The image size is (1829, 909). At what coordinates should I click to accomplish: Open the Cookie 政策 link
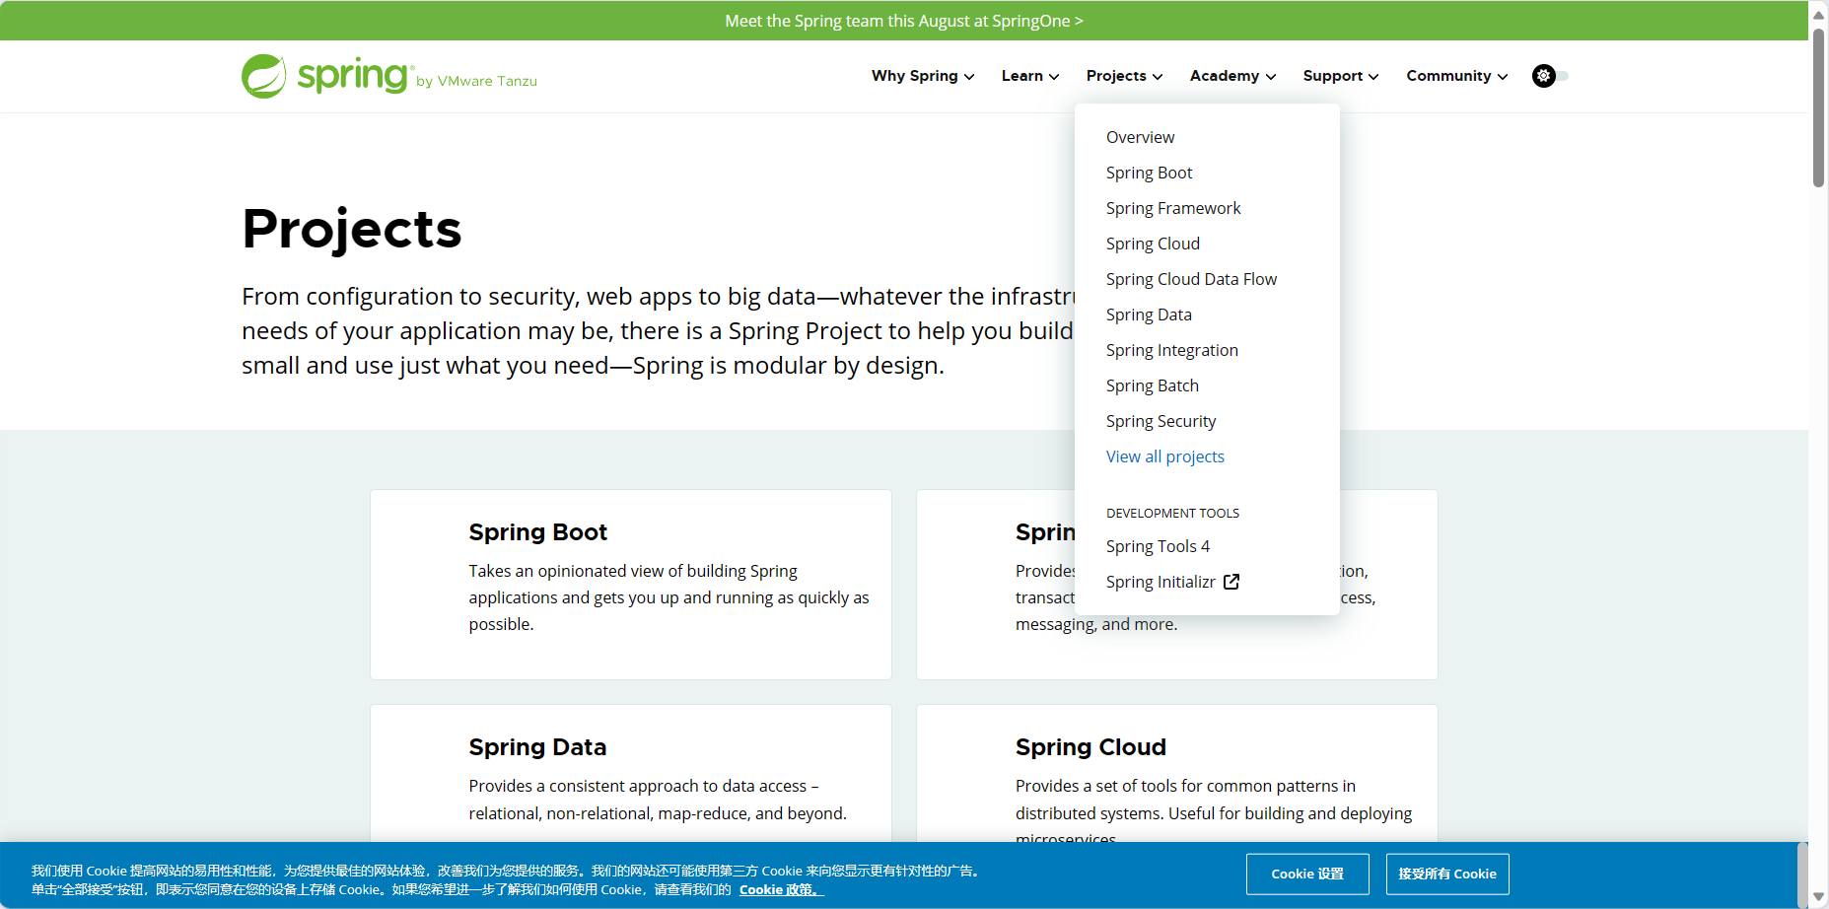coord(781,889)
